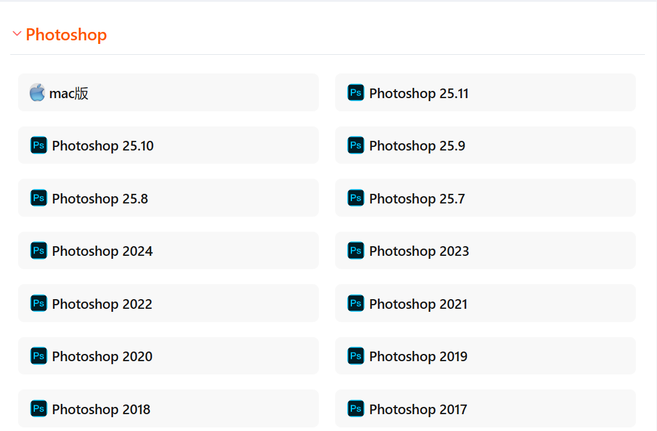Go to the Photoshop 2020 text link
Screen dimensions: 657x431
(x=102, y=356)
